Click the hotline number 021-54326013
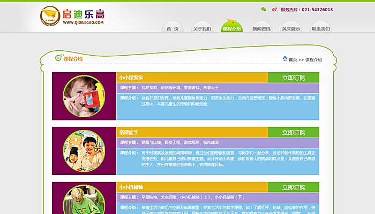The image size is (375, 214). tap(317, 10)
